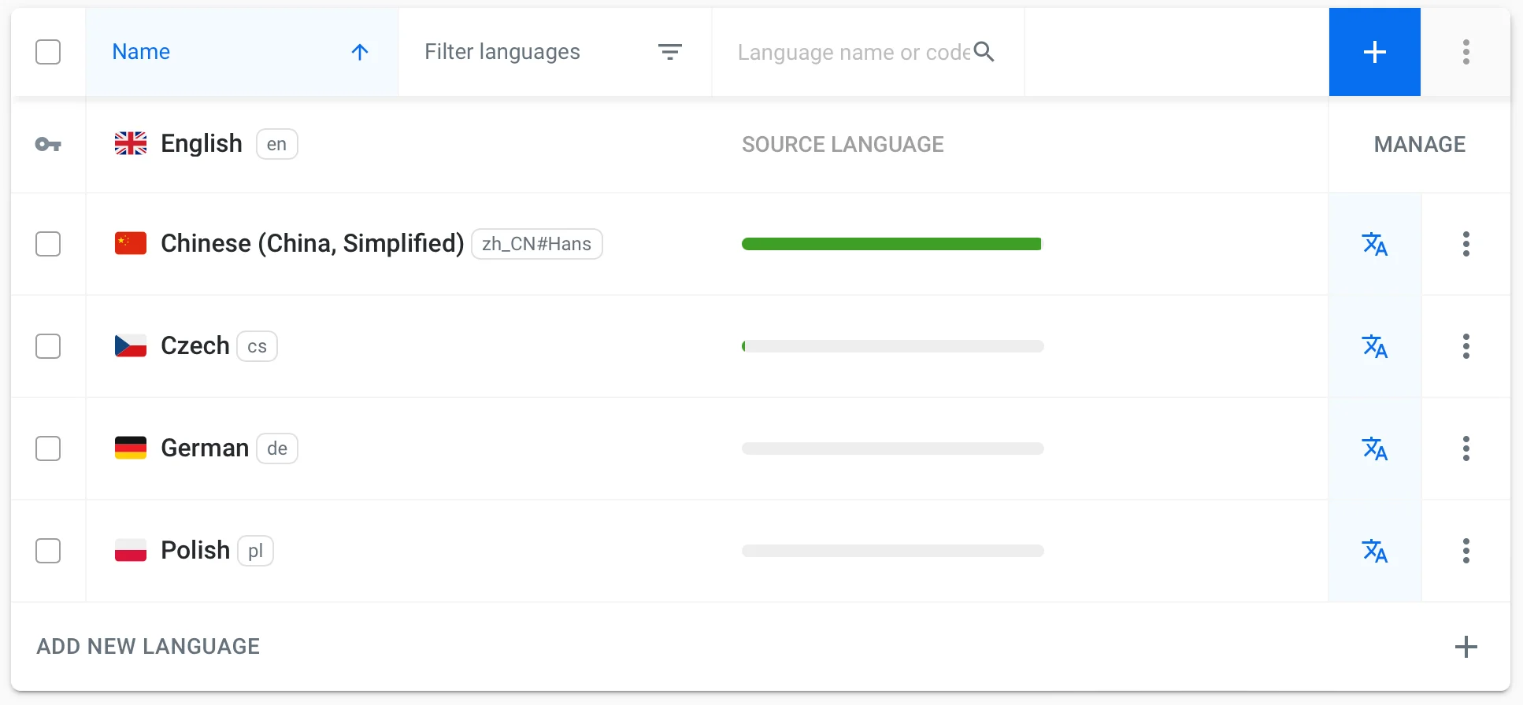Open the Filter languages dropdown
1523x705 pixels.
554,52
